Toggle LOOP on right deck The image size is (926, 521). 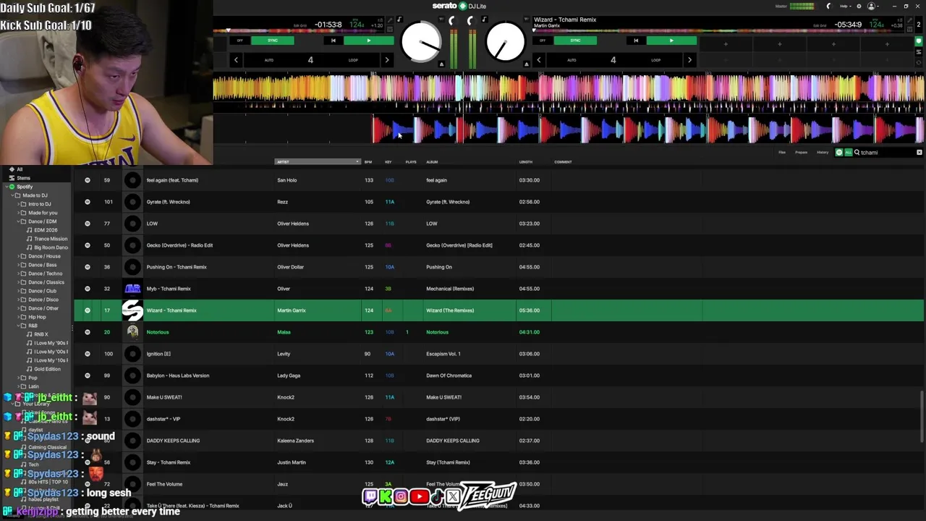point(655,60)
